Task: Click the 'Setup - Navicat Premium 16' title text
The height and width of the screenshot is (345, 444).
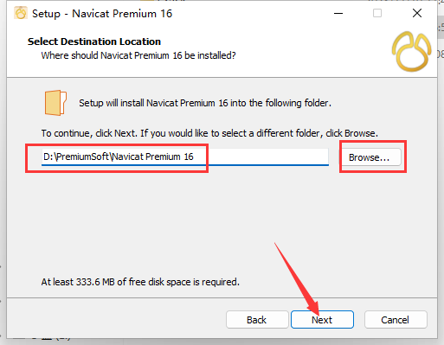Action: click(102, 14)
